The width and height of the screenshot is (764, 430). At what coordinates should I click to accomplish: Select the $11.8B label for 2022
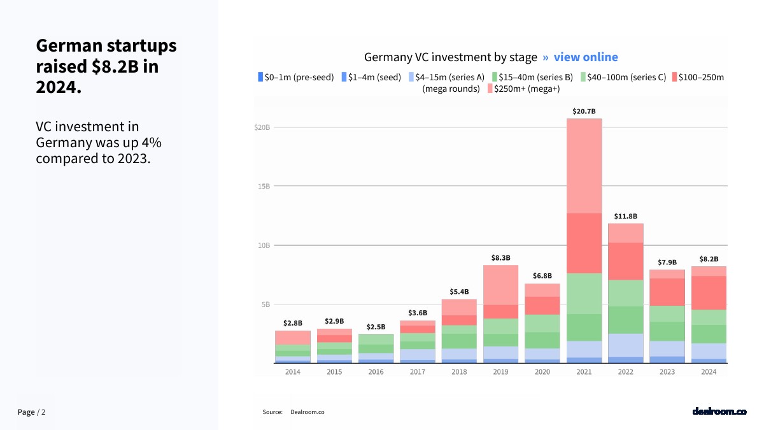(x=625, y=216)
